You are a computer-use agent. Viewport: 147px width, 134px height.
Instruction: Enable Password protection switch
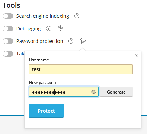pos(8,41)
